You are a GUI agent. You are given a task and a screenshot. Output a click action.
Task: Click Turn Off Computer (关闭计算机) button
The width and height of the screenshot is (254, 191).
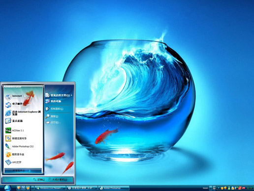58,180
